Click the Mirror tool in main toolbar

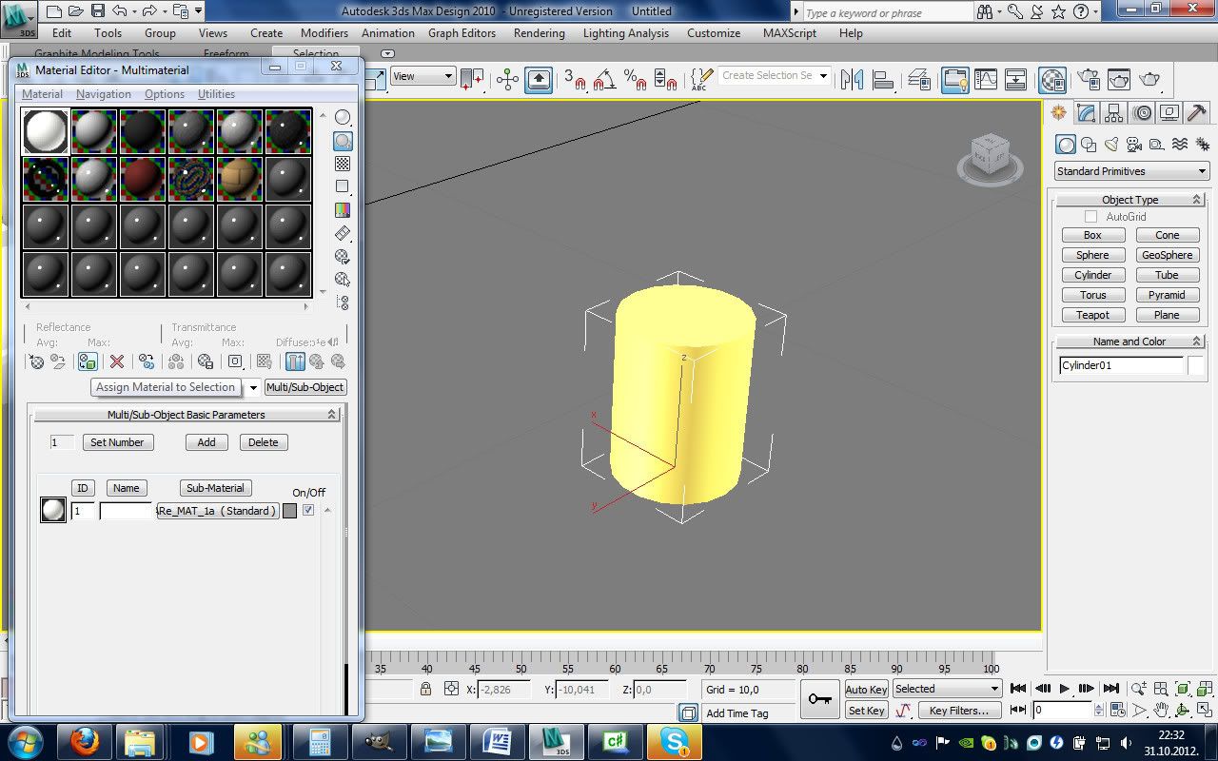click(852, 80)
